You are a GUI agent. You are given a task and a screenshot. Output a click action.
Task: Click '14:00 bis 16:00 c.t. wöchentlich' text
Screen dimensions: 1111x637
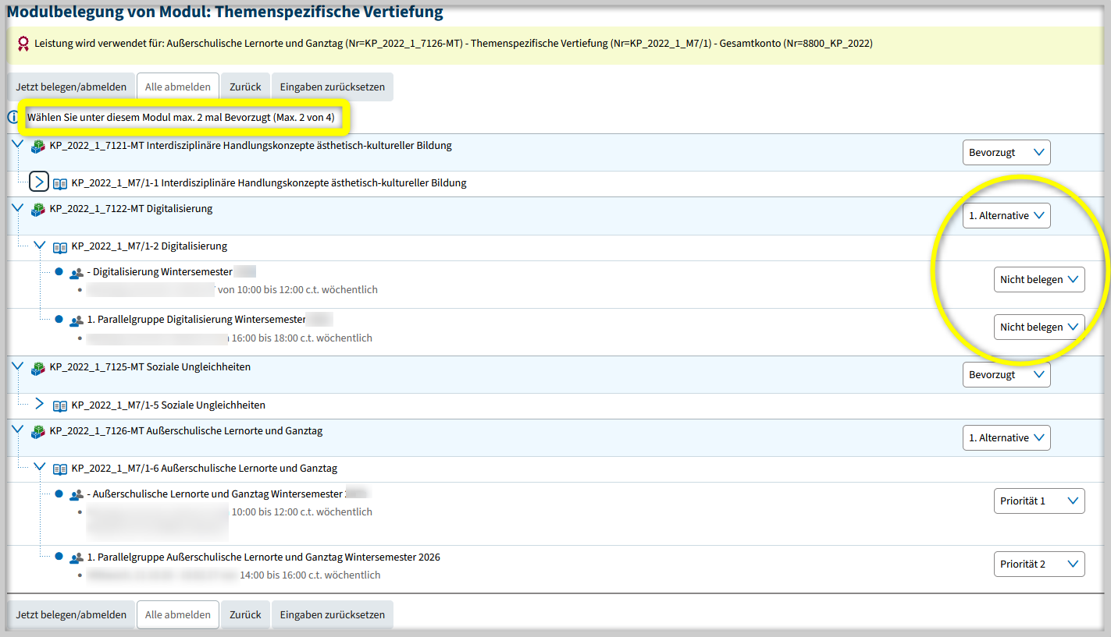point(310,575)
